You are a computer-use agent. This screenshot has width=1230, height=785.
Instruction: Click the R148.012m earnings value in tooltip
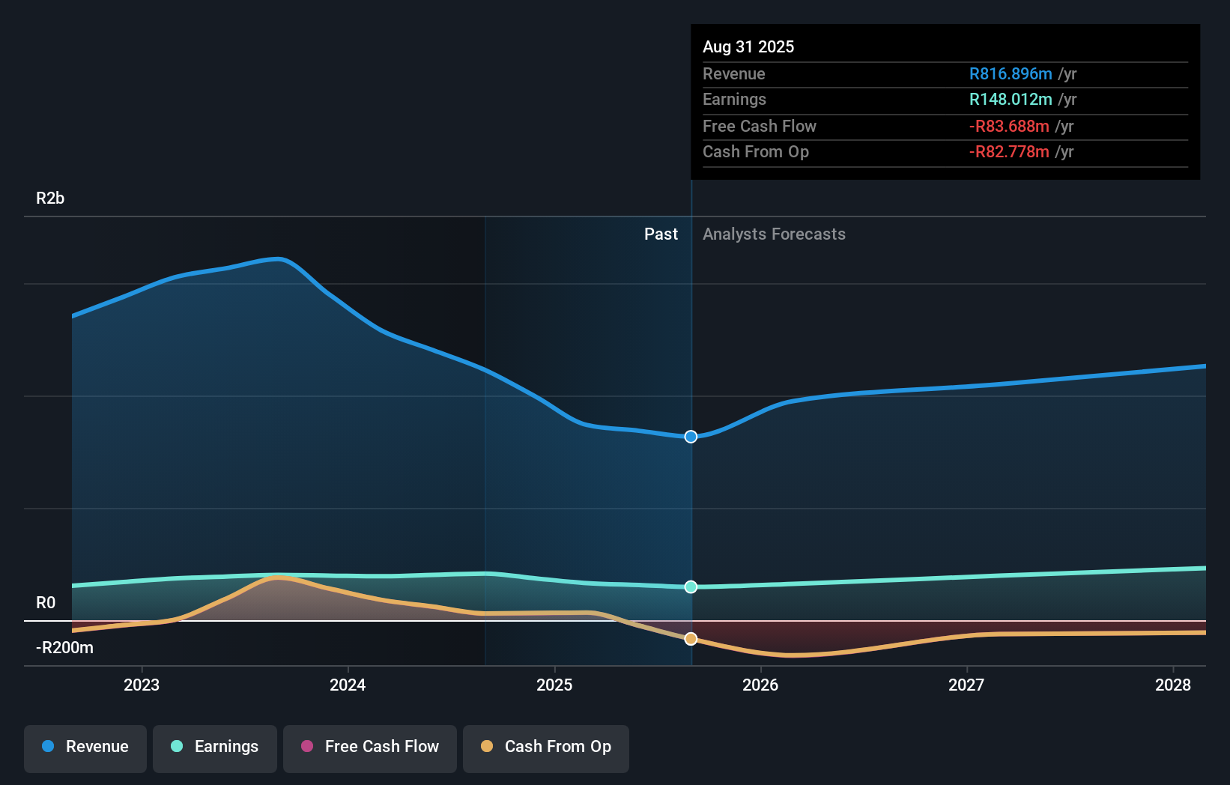1011,100
